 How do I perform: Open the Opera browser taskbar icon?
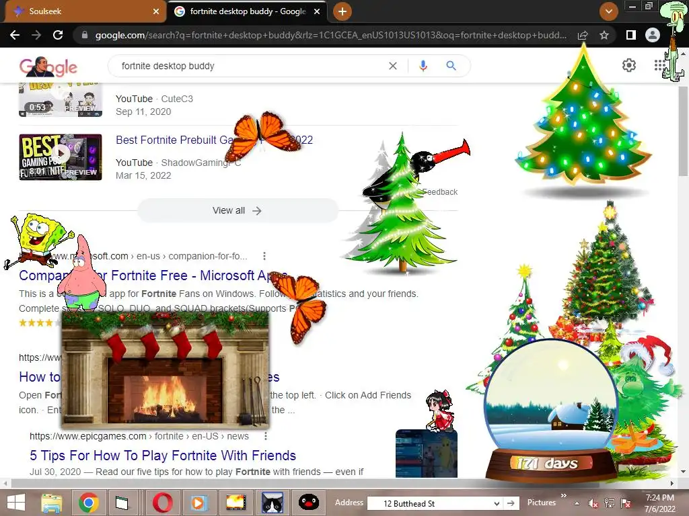[162, 503]
